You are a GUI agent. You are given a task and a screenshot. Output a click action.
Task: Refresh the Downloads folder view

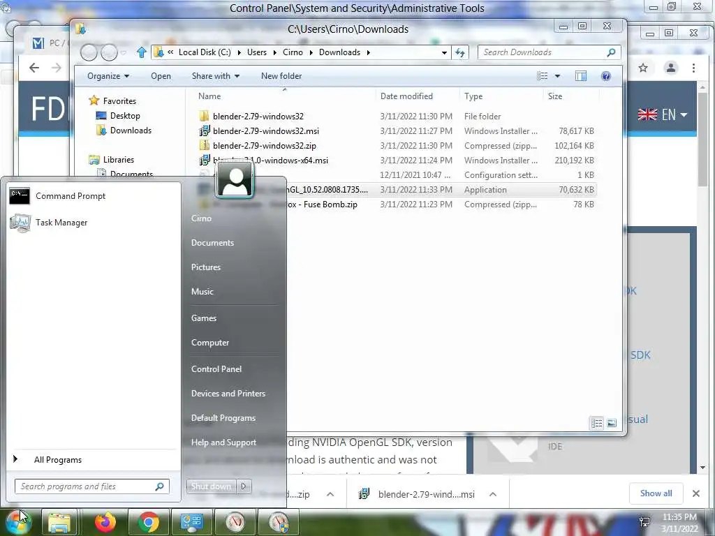tap(459, 52)
